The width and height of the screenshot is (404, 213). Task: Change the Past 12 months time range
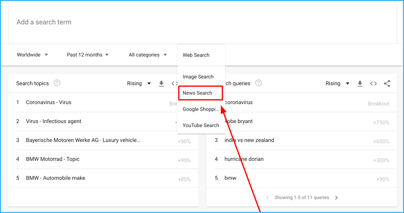[88, 55]
